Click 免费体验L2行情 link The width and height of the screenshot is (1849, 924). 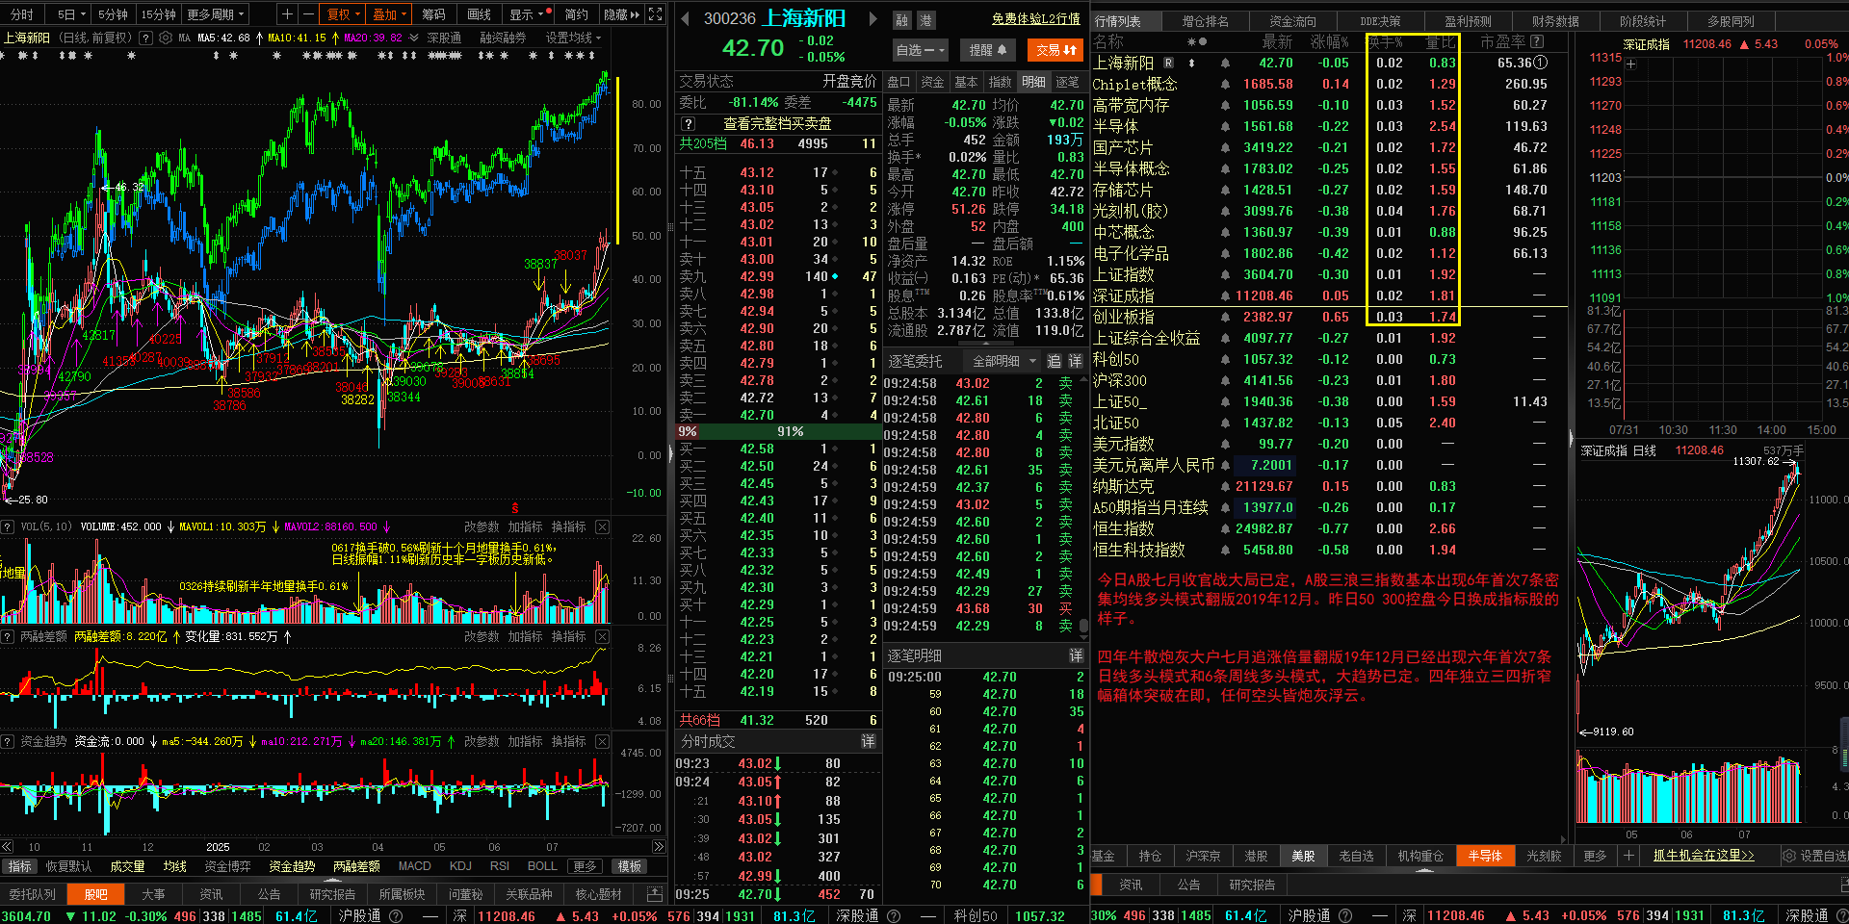(x=1035, y=18)
